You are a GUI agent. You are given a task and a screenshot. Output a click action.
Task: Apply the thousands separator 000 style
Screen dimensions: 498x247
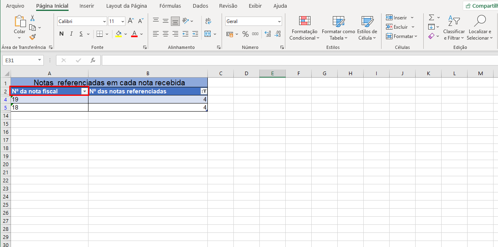tap(255, 34)
